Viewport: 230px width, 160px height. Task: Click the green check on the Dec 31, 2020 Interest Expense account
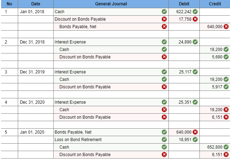pyautogui.click(x=164, y=102)
